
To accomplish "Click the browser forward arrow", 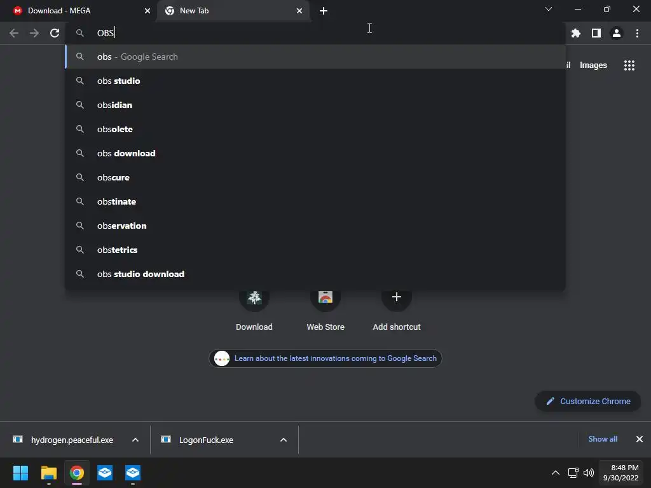I will [x=34, y=33].
